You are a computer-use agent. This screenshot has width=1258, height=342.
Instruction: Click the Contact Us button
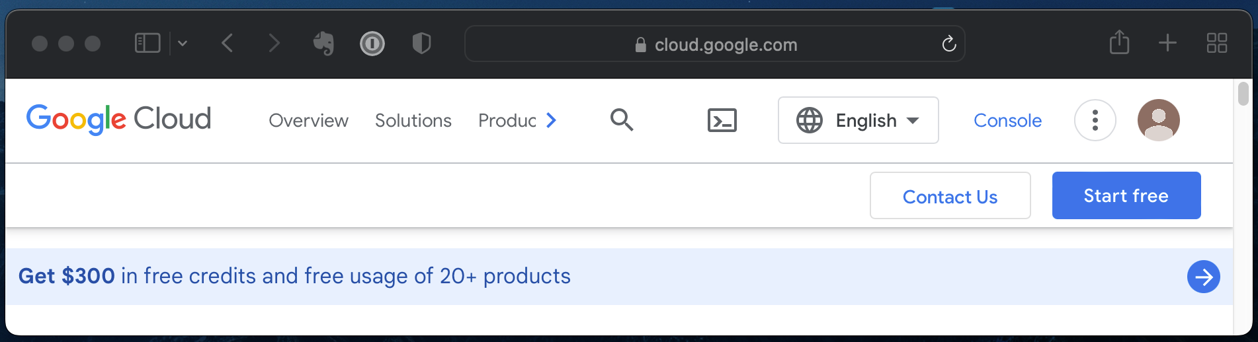point(950,196)
